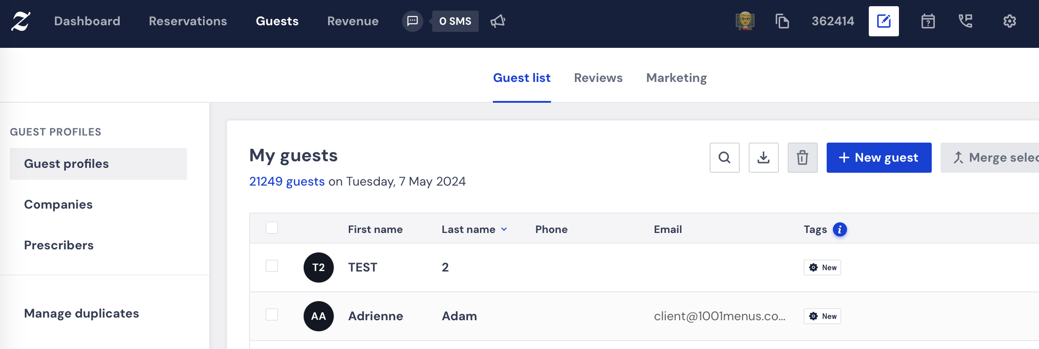Click the phone calls icon
This screenshot has height=349, width=1039.
965,21
